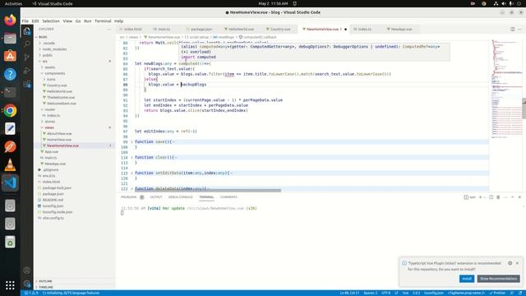Viewport: 526px width, 296px height.
Task: Open the Explorer view in activity bar
Action: point(27,31)
